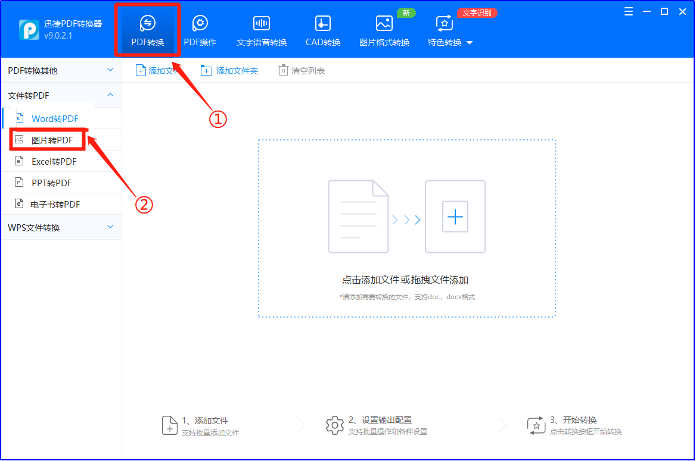
Task: Click the 设置输出配置 gear icon
Action: click(335, 425)
